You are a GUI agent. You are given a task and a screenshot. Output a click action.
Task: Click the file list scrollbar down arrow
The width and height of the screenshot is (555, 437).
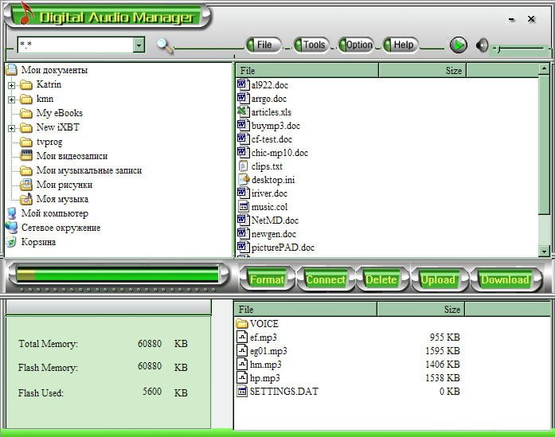pos(544,252)
